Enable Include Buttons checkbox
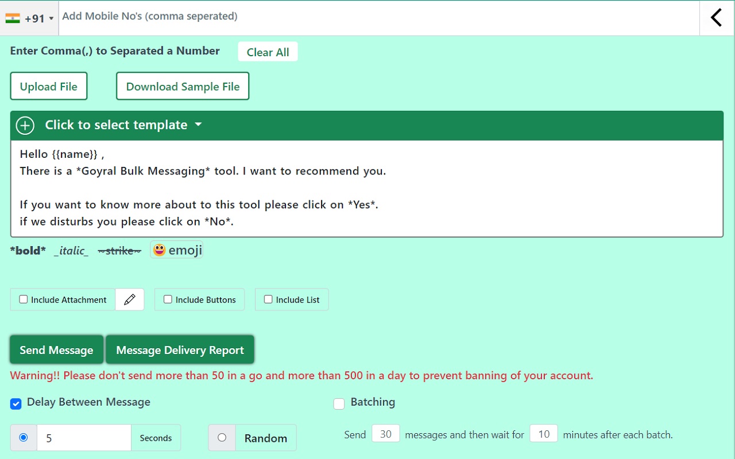Screen dimensions: 735x459 (168, 299)
